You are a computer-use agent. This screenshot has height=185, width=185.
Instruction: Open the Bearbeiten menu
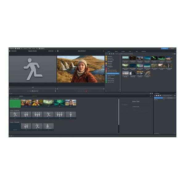tap(25, 48)
